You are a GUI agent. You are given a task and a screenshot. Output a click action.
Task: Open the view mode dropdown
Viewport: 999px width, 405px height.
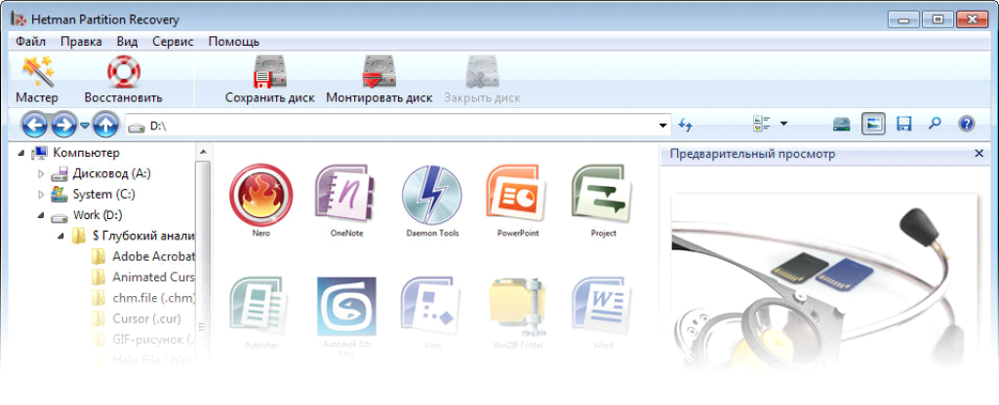pyautogui.click(x=783, y=125)
